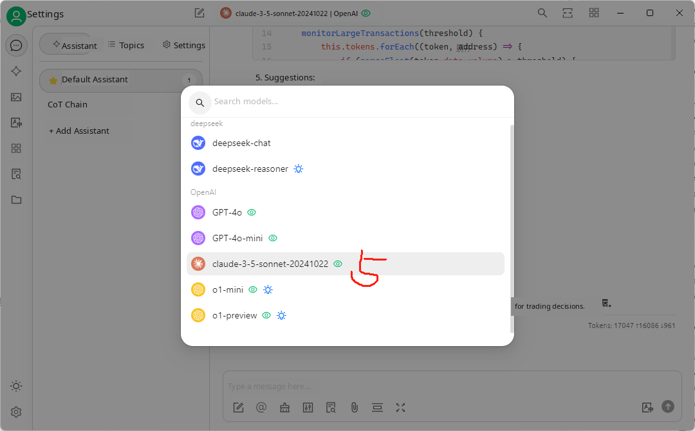Click the translate icon beside the send button
The width and height of the screenshot is (695, 431).
point(647,408)
